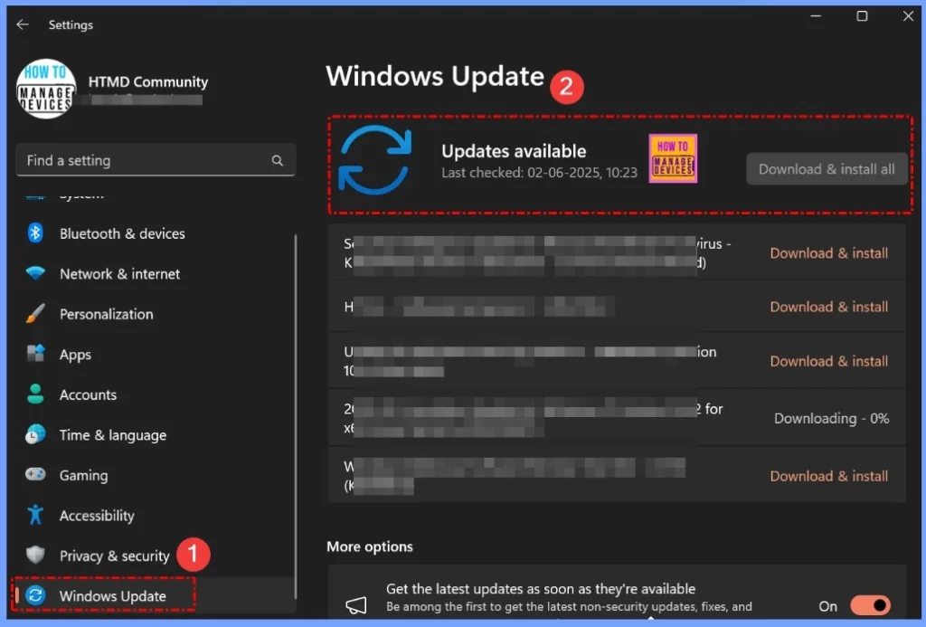The height and width of the screenshot is (627, 926).
Task: Click the Privacy & security shield icon
Action: pyautogui.click(x=35, y=555)
